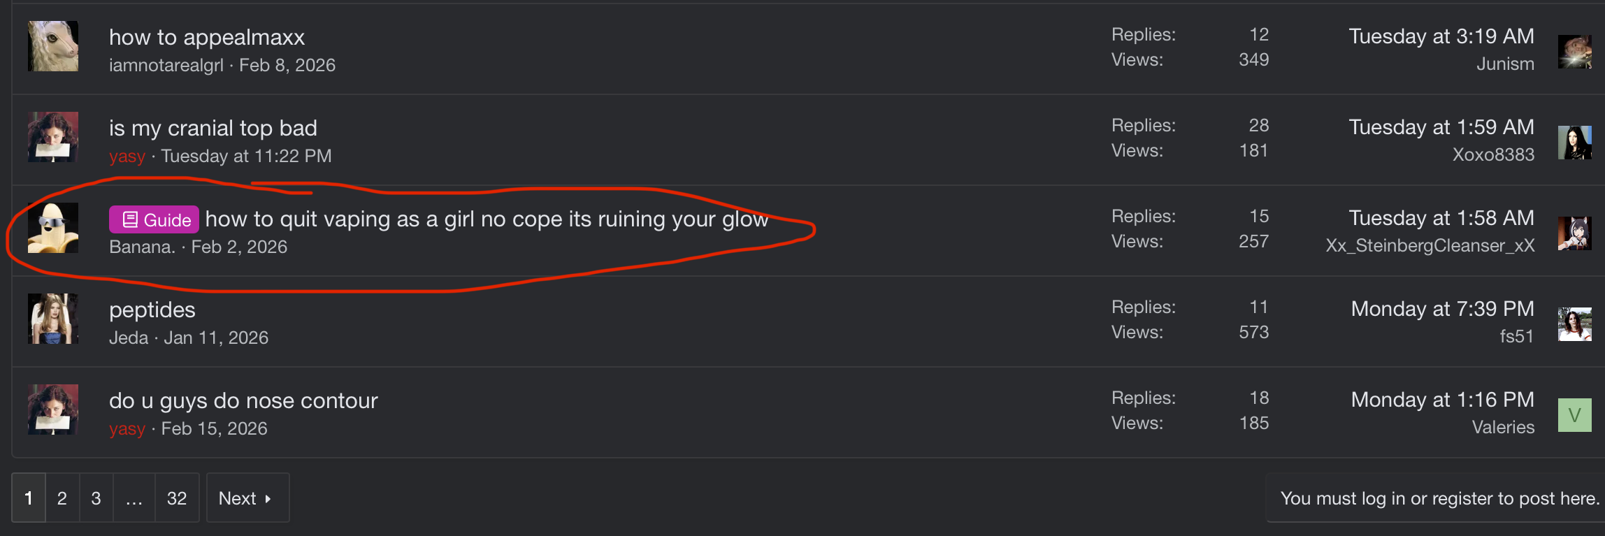This screenshot has height=536, width=1605.
Task: Select page 3 in pagination
Action: click(x=96, y=498)
